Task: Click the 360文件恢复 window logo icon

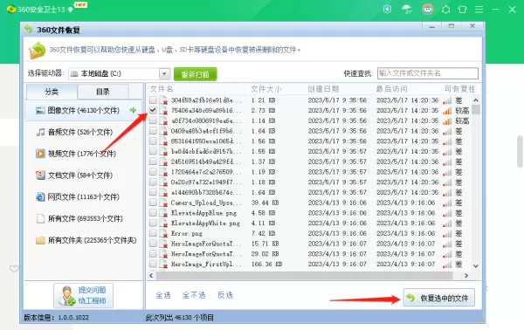Action: pos(29,30)
